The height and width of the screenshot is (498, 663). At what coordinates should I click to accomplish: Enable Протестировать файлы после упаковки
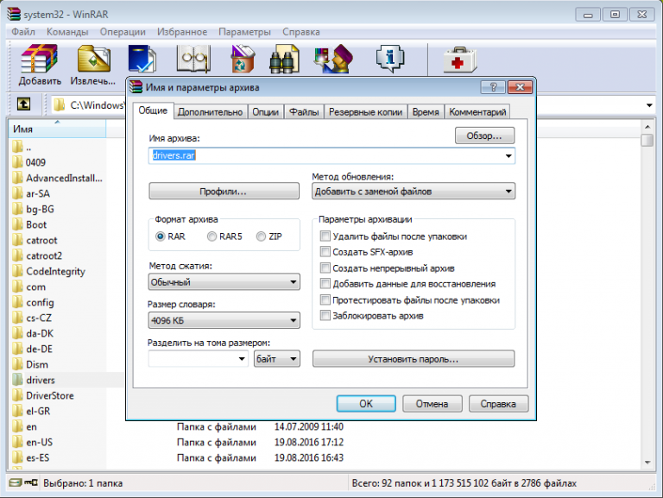(x=325, y=299)
